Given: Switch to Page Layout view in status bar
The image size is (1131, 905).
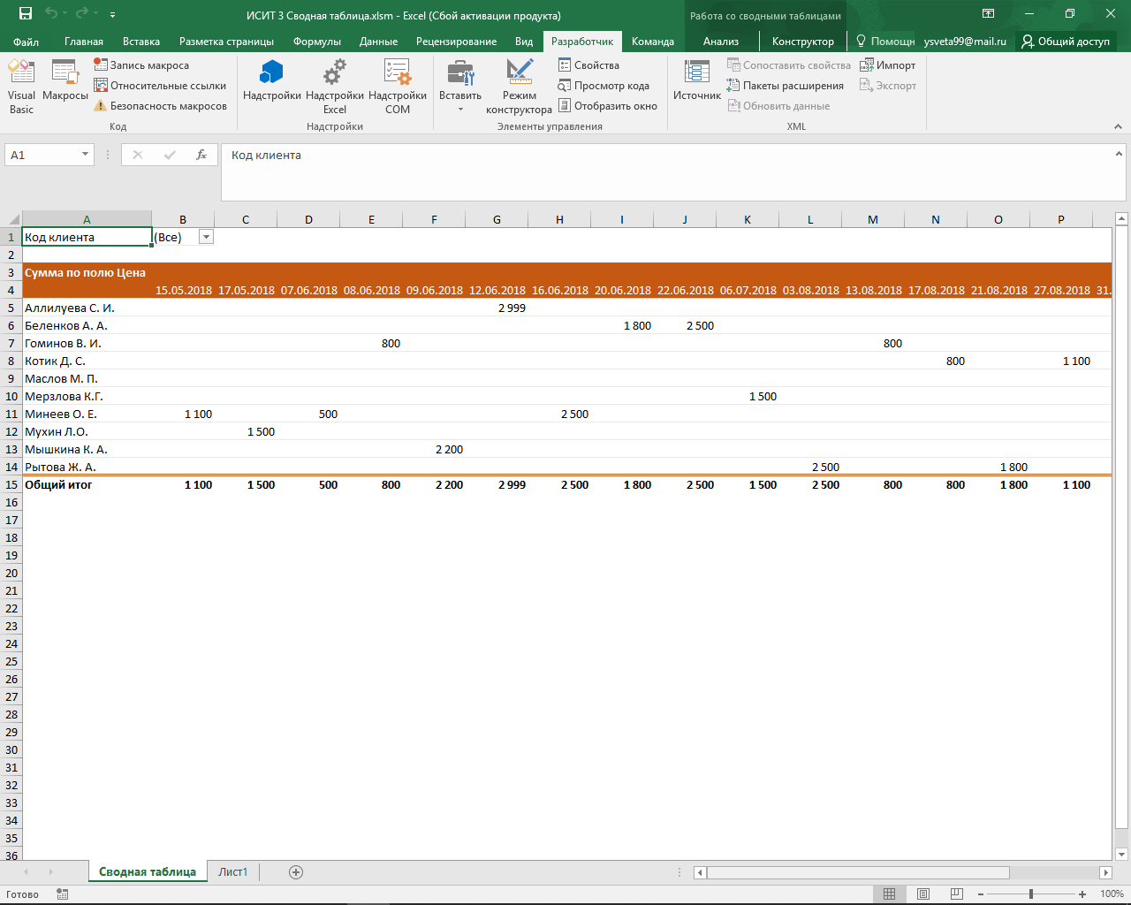Looking at the screenshot, I should pos(922,894).
